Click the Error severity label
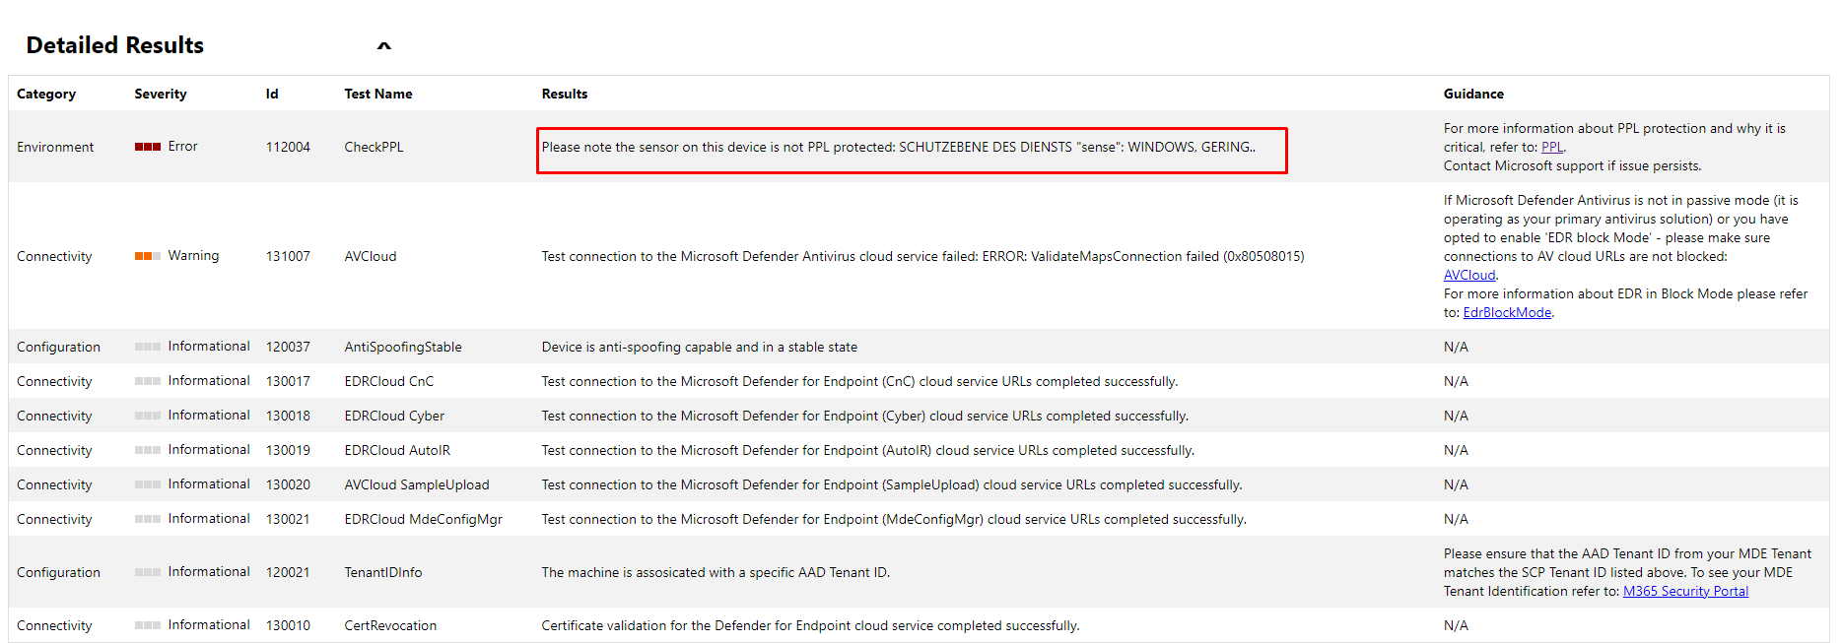The image size is (1842, 643). (182, 146)
